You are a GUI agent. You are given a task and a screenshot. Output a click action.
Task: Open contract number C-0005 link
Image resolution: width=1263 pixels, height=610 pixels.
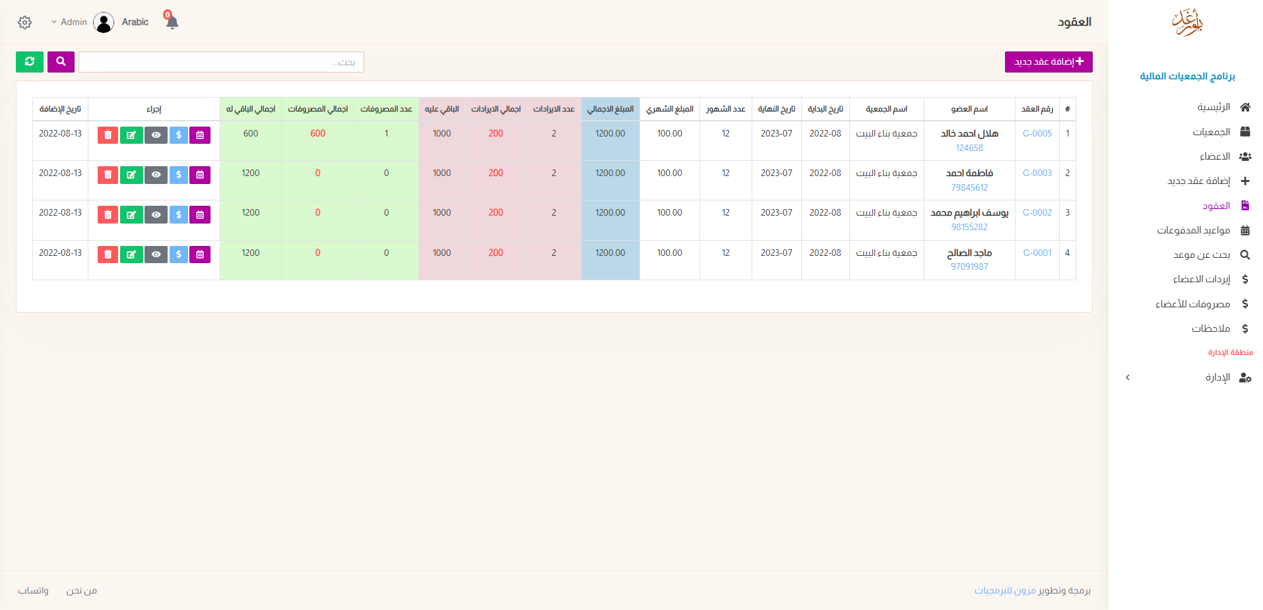(x=1037, y=134)
